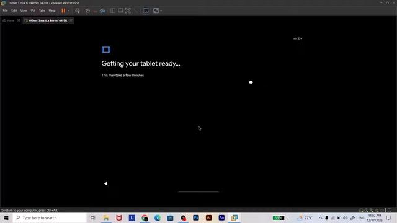The width and height of the screenshot is (397, 223).
Task: Click the back triangle navigation button
Action: tap(106, 183)
